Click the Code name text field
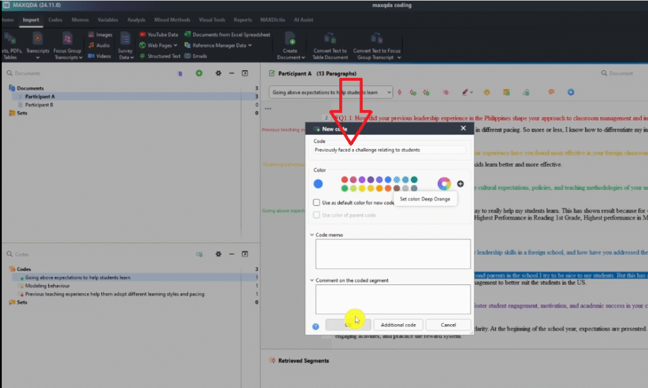This screenshot has width=648, height=388. (389, 150)
